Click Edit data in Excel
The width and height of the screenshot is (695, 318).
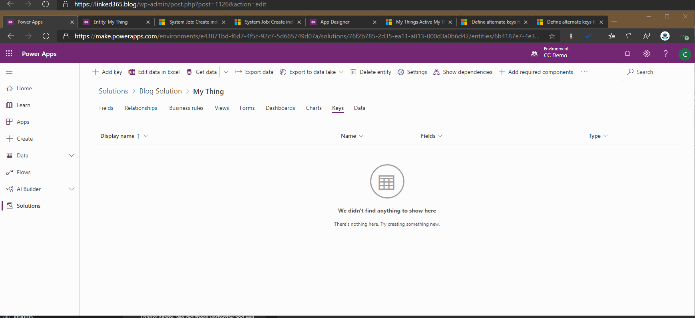(154, 72)
